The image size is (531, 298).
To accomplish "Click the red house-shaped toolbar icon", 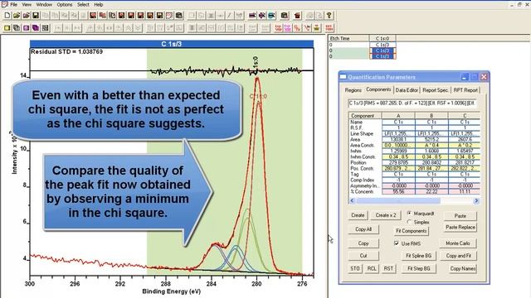I will (297, 16).
